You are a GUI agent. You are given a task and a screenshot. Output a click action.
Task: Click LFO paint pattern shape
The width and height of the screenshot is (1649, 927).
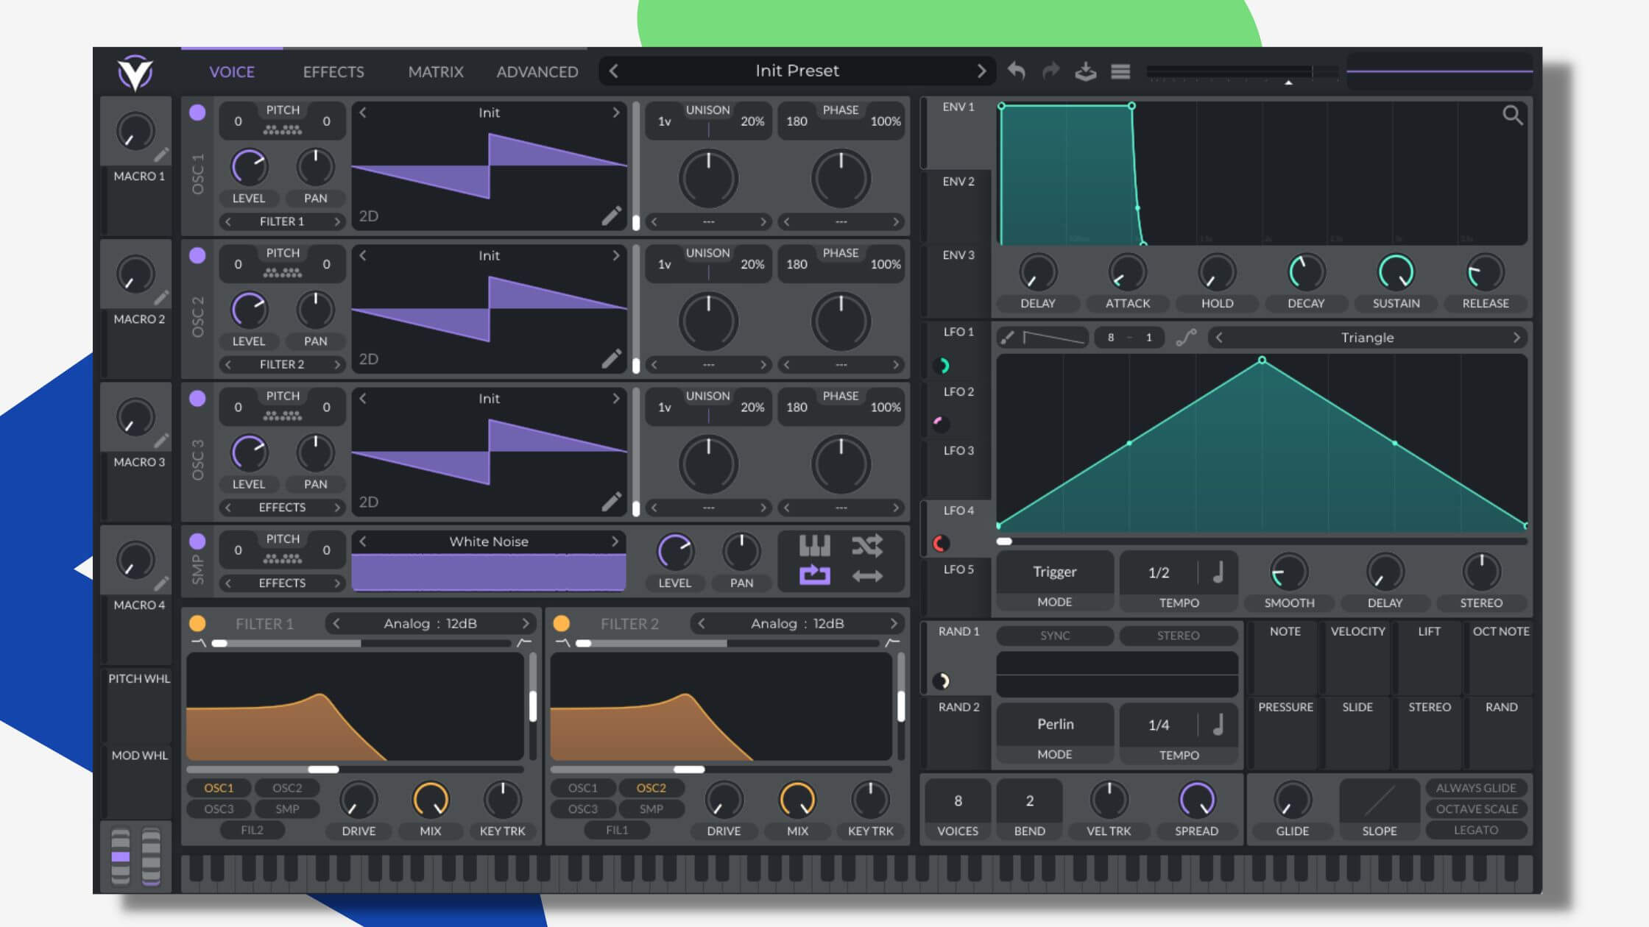coord(1054,337)
